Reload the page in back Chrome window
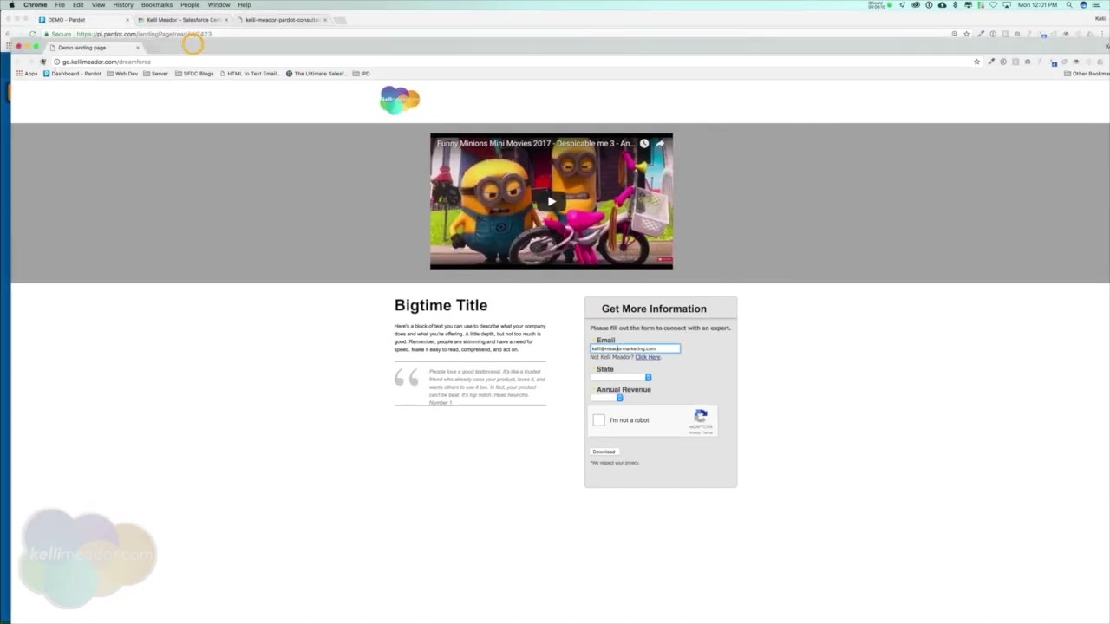The width and height of the screenshot is (1110, 624). tap(33, 34)
